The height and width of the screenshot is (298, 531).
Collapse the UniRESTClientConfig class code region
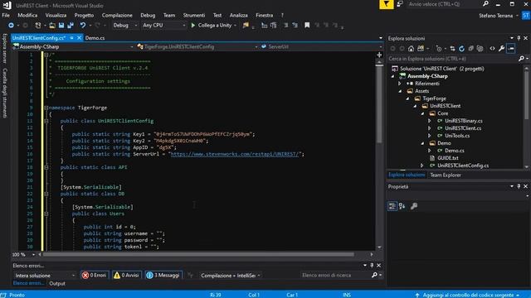pyautogui.click(x=46, y=121)
